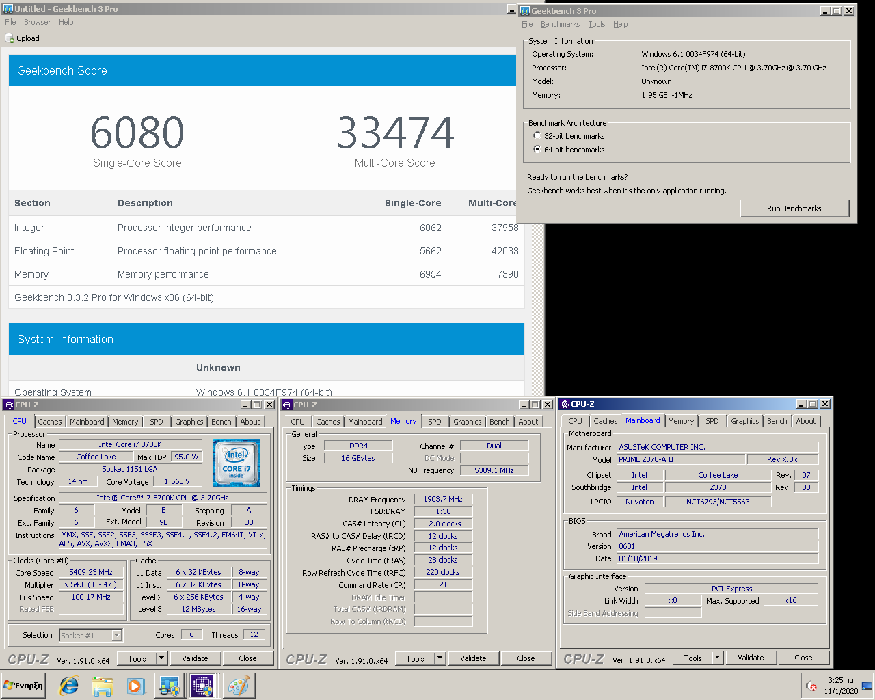Screen dimensions: 875x700
Task: Open Memory tab in CPU-Z Mainboard window
Action: pos(681,421)
